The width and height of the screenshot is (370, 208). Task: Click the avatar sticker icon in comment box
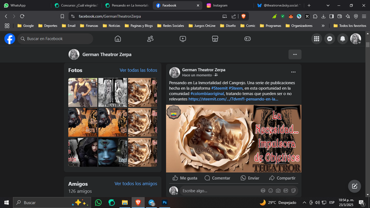click(x=263, y=191)
